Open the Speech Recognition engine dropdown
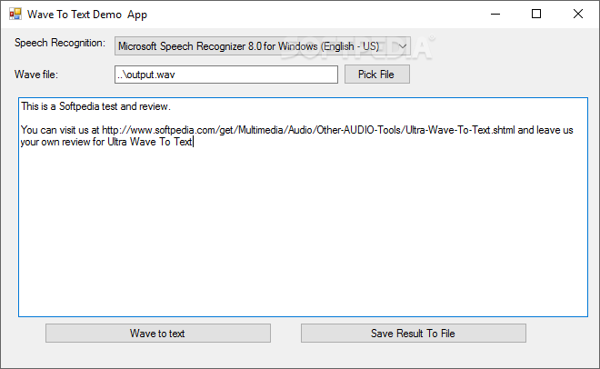This screenshot has height=369, width=600. [x=263, y=46]
